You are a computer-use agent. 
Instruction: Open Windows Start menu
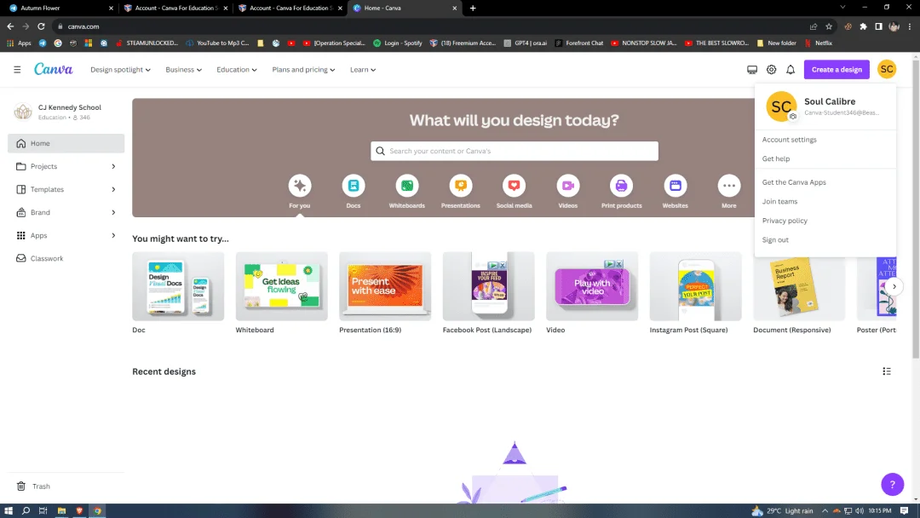tap(9, 510)
